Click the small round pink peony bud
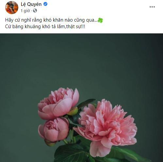163x162 pixels. coord(54,130)
